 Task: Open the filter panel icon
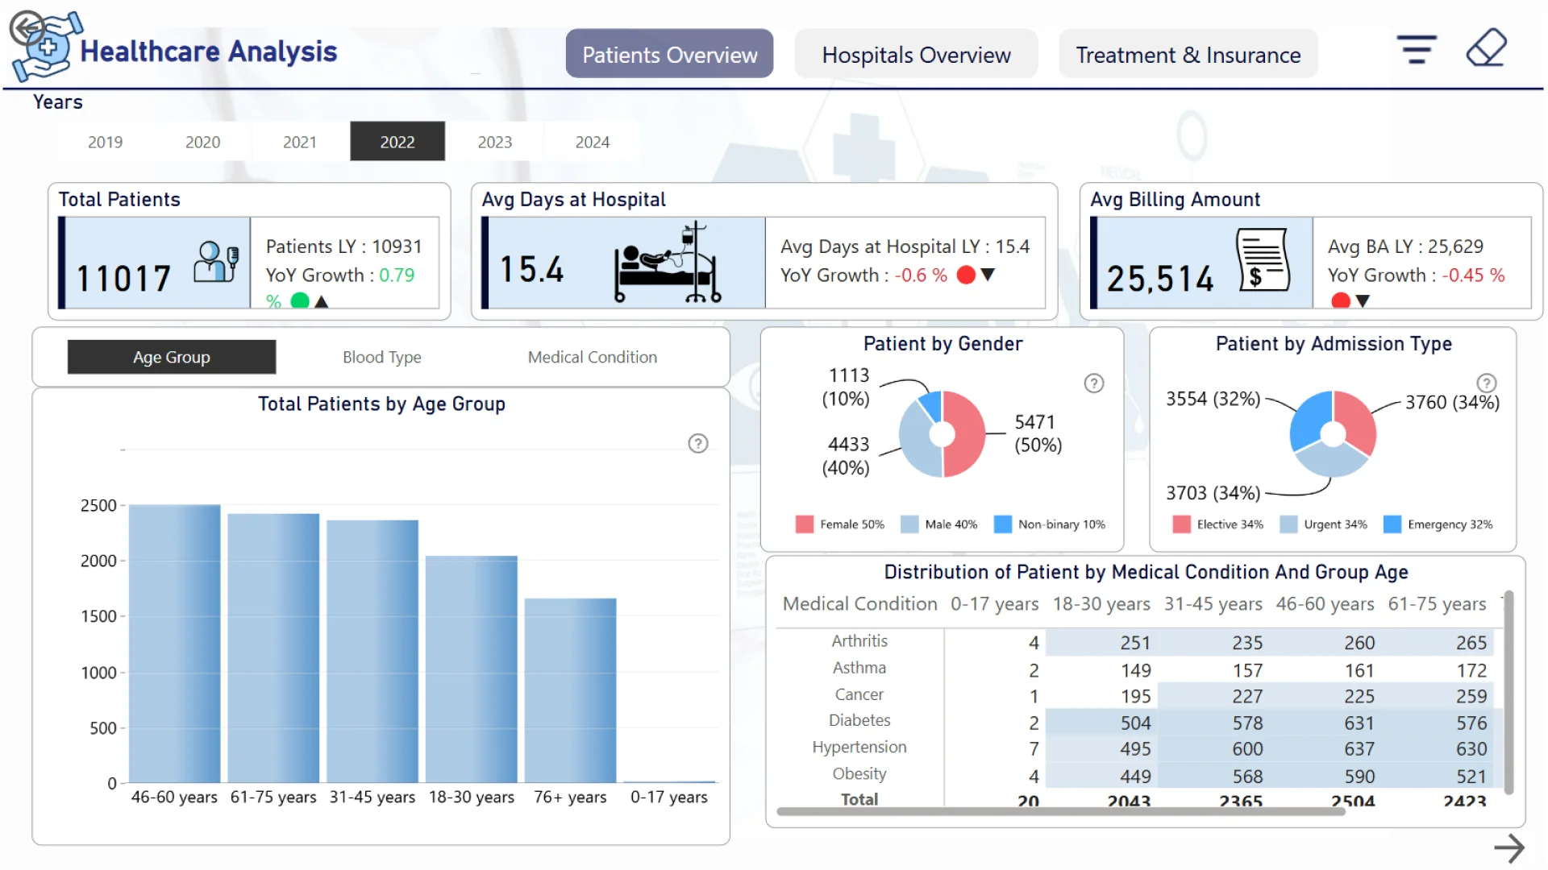click(1417, 49)
